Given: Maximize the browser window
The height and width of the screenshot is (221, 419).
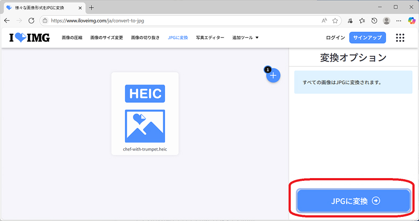Looking at the screenshot, I should (x=396, y=7).
